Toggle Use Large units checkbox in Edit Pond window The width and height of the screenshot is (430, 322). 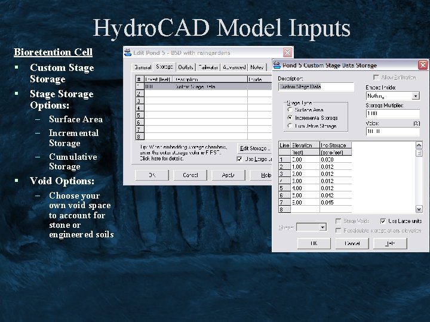239,159
